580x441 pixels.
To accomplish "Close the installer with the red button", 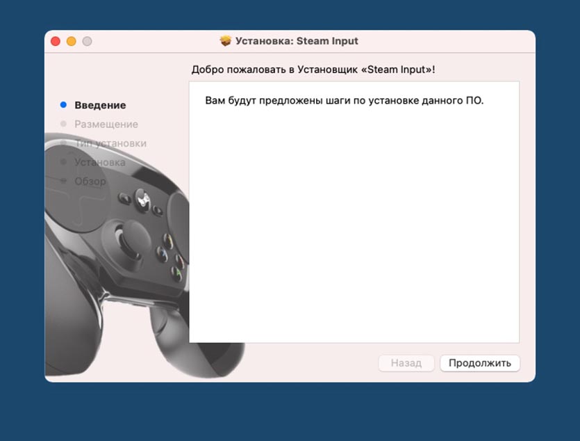I will click(x=56, y=41).
